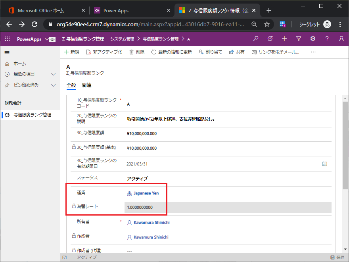Reload the page with refresh icon

(35, 24)
